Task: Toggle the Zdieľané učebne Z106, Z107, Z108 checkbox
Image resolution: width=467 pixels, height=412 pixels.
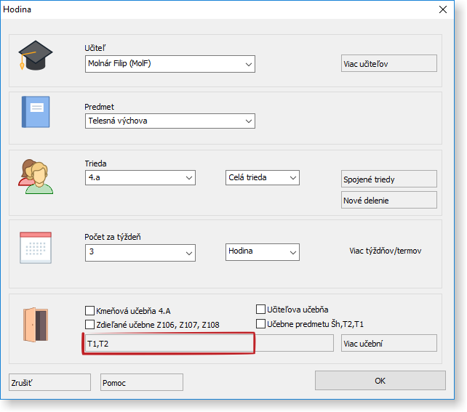Action: point(90,324)
